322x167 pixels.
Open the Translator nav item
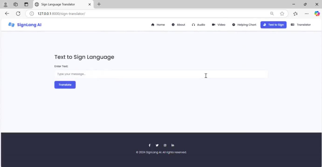pos(301,25)
